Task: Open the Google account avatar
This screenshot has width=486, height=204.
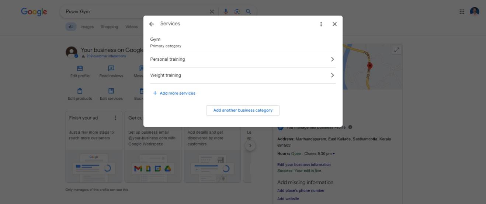Action: click(475, 12)
